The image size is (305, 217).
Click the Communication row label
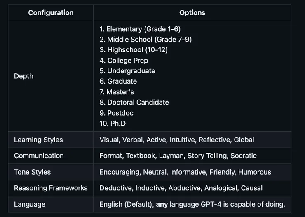39,156
